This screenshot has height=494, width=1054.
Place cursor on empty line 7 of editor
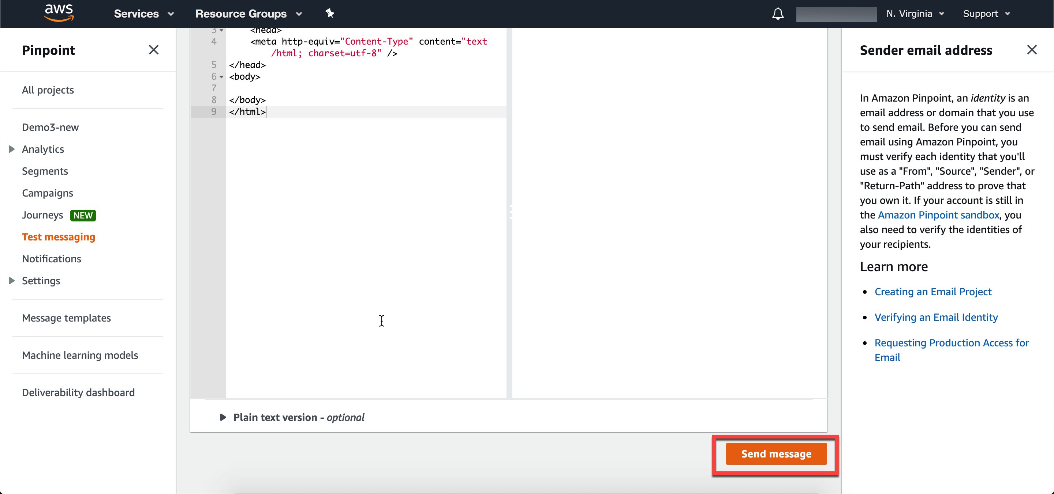coord(366,88)
